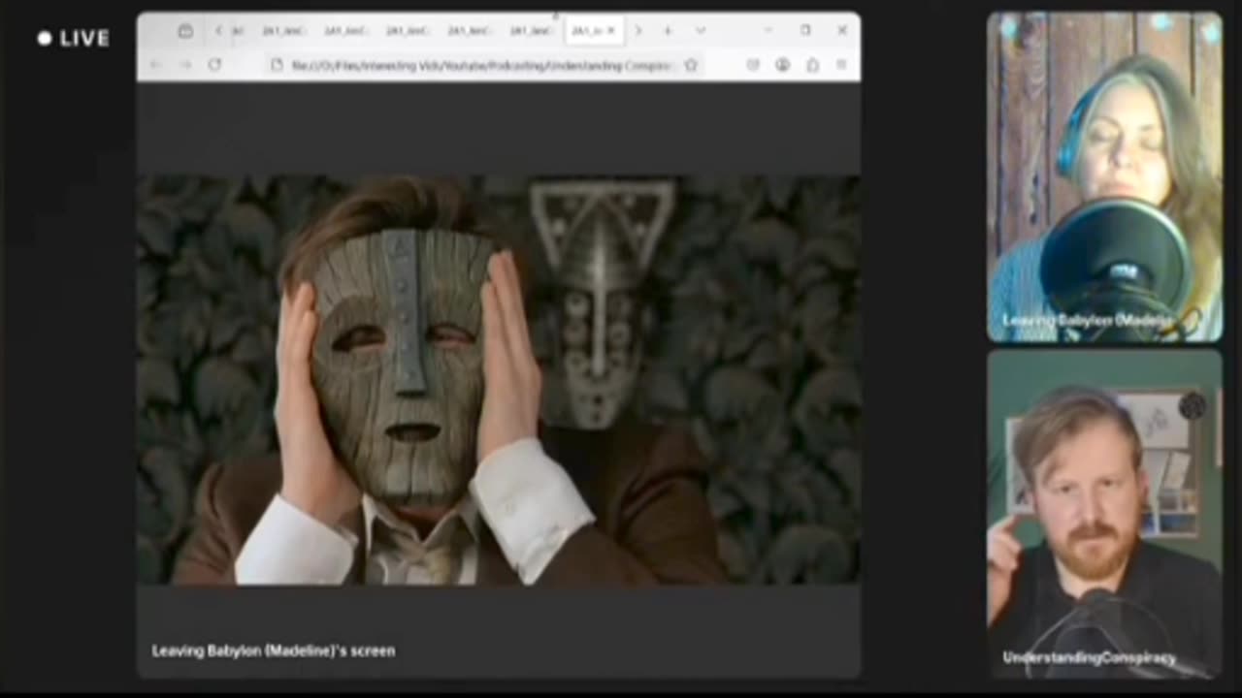Viewport: 1242px width, 698px height.
Task: Reload the current page
Action: point(214,65)
